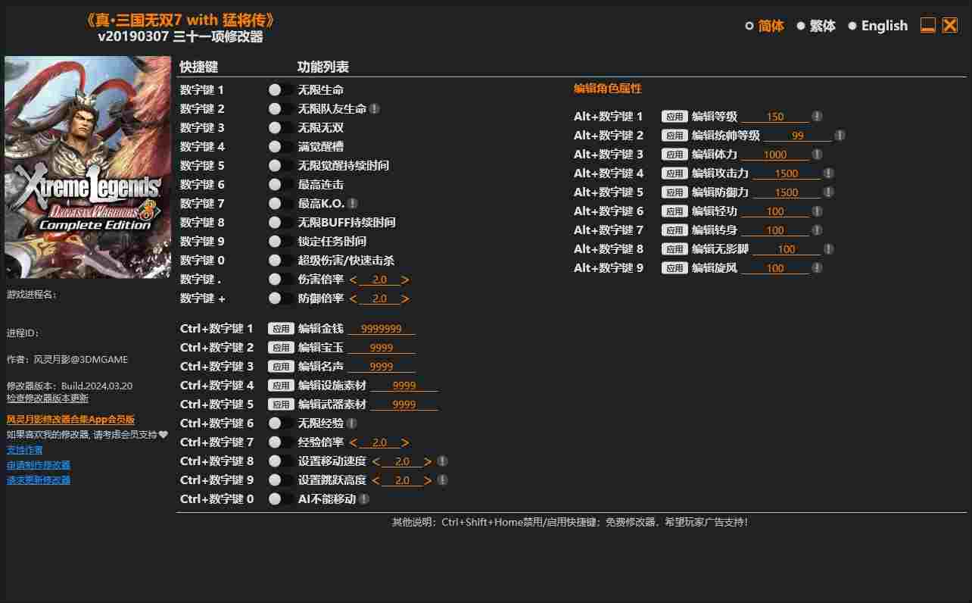Click info icon next to 编辑等级

click(817, 117)
